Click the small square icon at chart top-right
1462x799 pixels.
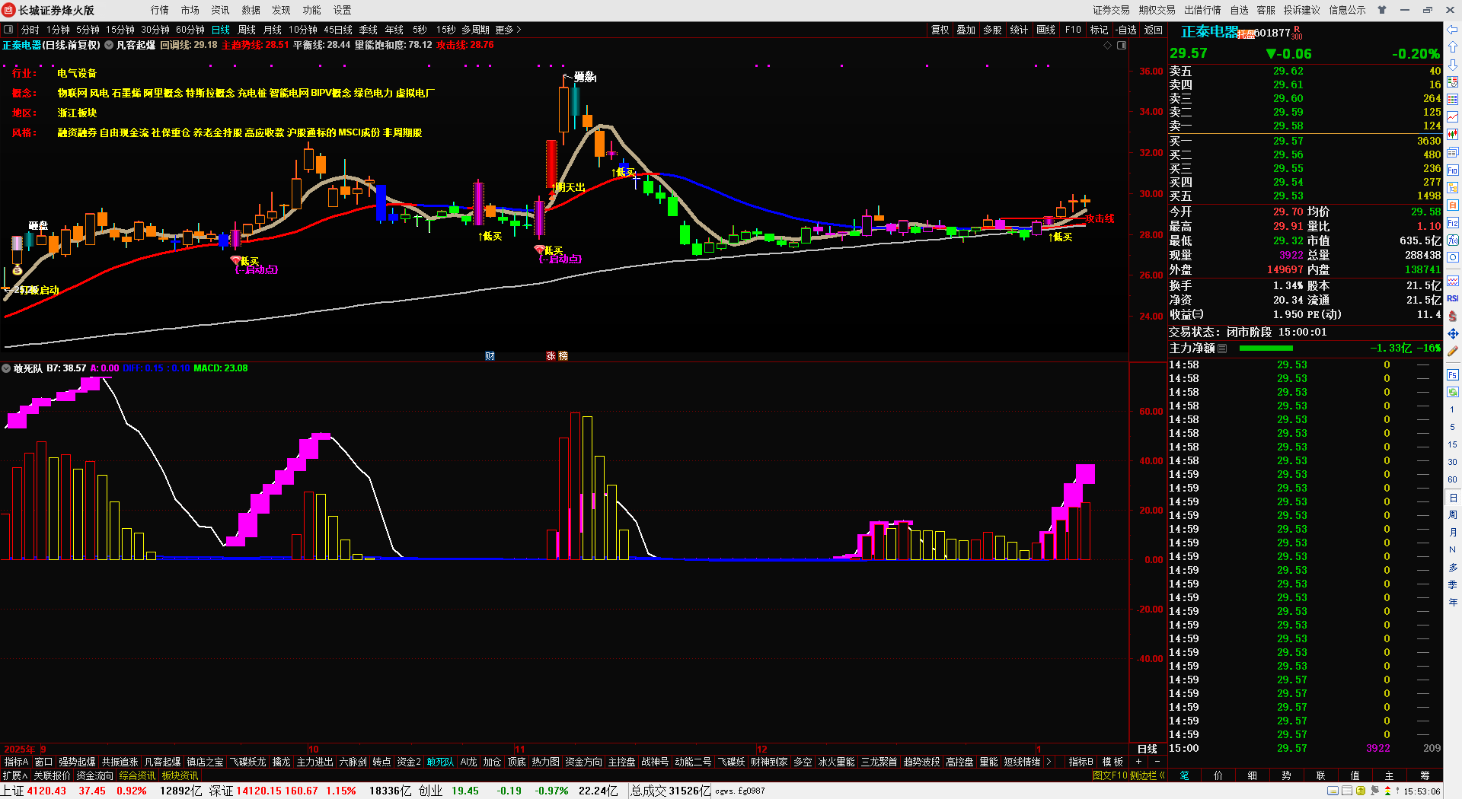tap(1121, 46)
